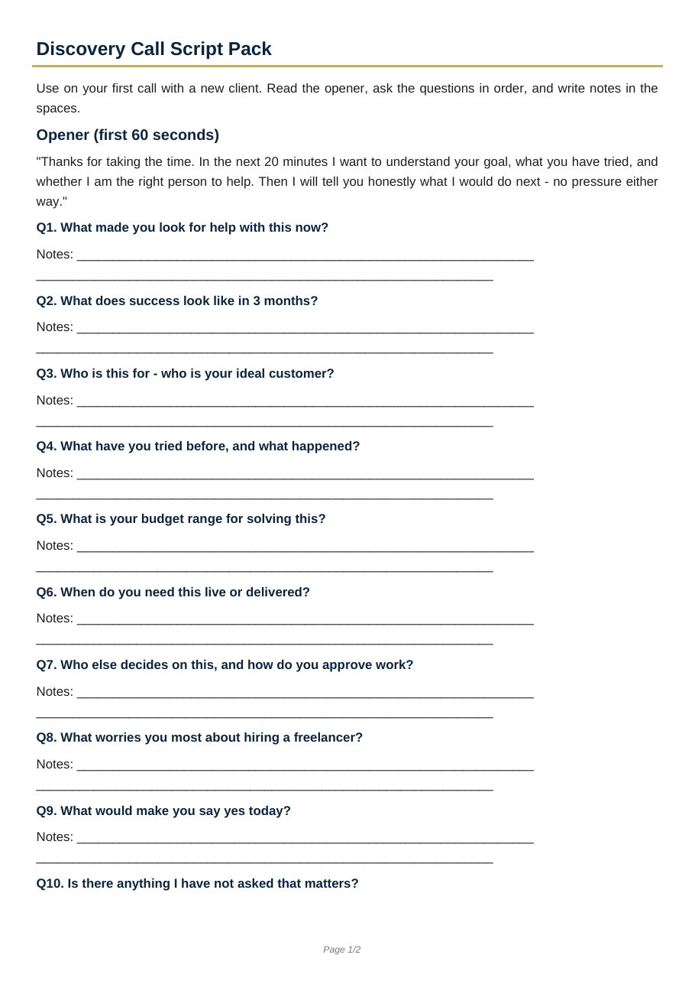Click the Q8 hiring a freelancer question
The width and height of the screenshot is (695, 984).
pyautogui.click(x=199, y=737)
